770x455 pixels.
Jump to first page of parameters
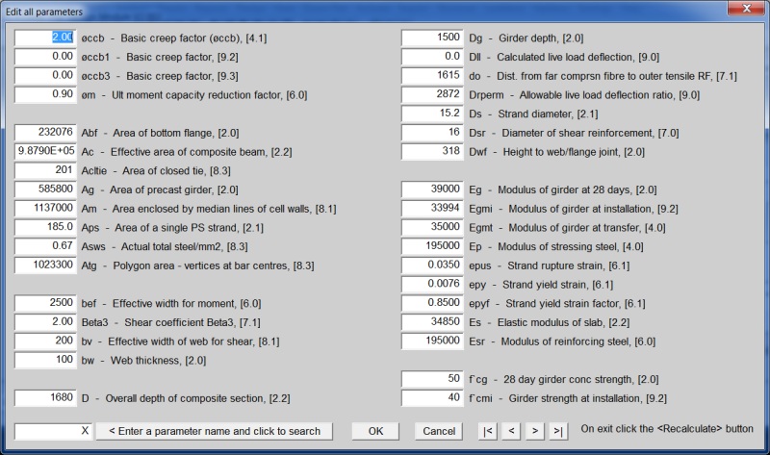pos(488,430)
